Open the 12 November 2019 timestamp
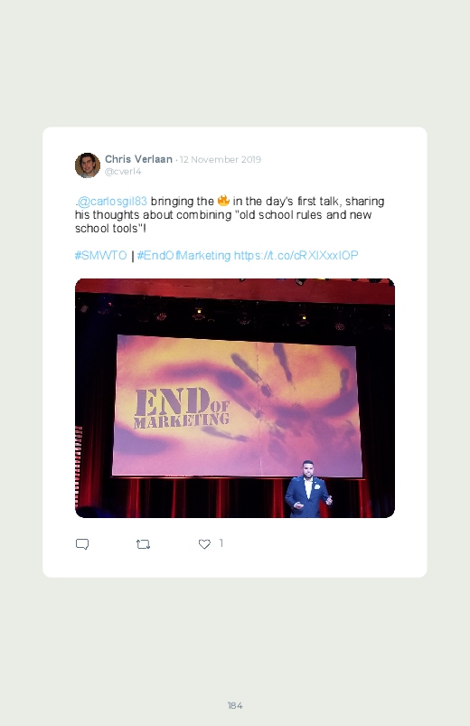Image resolution: width=470 pixels, height=726 pixels. (221, 159)
